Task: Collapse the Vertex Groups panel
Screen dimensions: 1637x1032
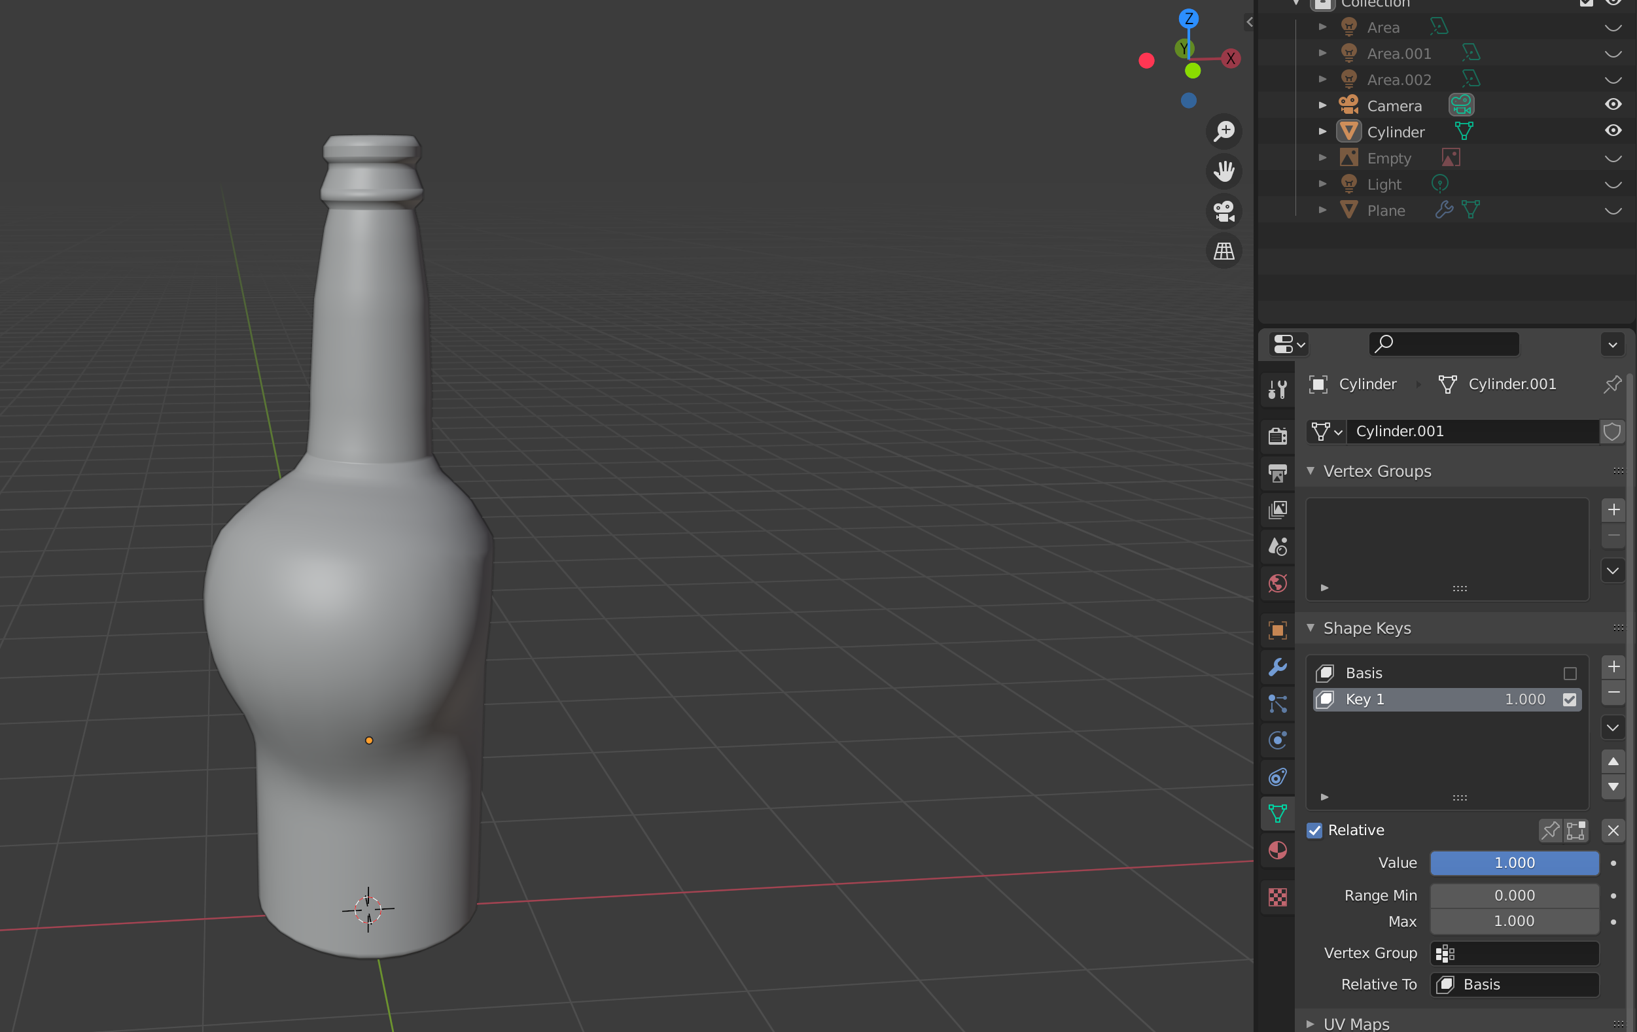Action: click(x=1310, y=471)
